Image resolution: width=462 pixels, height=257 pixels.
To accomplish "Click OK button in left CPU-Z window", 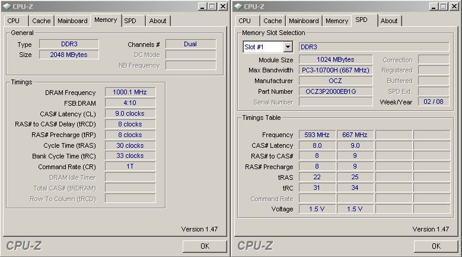I will coord(205,246).
